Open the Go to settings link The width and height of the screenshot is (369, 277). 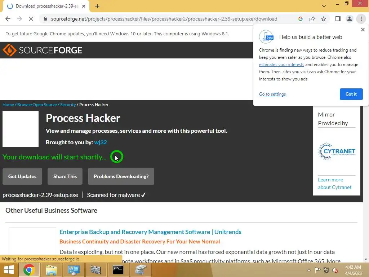point(272,94)
